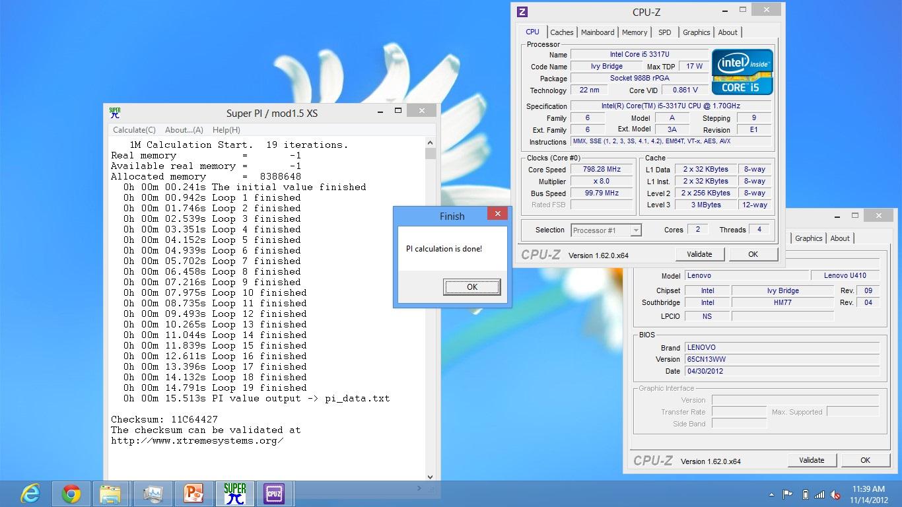Click the Loop 19 finished line
This screenshot has height=507, width=902.
(x=215, y=388)
